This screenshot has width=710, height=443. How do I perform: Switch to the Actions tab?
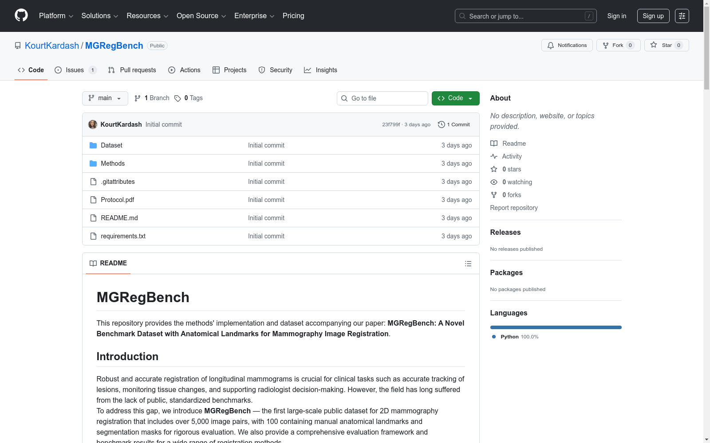pyautogui.click(x=184, y=70)
